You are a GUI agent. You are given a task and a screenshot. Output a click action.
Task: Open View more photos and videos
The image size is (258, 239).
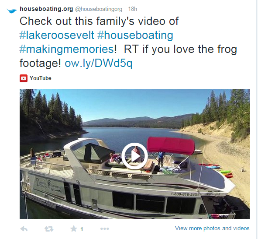[x=212, y=228]
